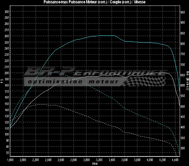Click the 4,400 tick on the x-axis
Image resolution: width=189 pixels, height=166 pixels.
175,160
